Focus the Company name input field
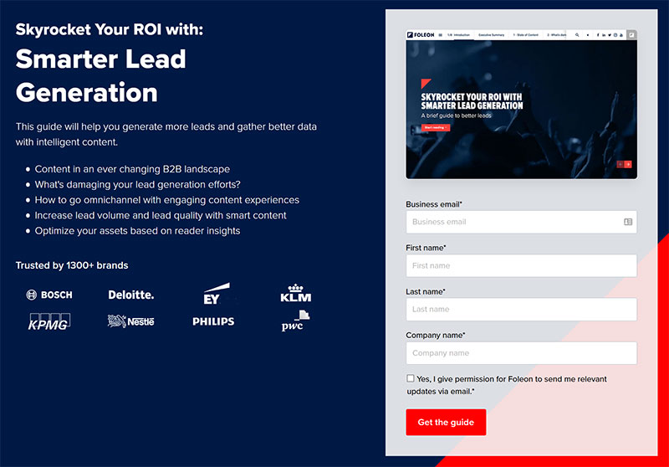 [521, 352]
